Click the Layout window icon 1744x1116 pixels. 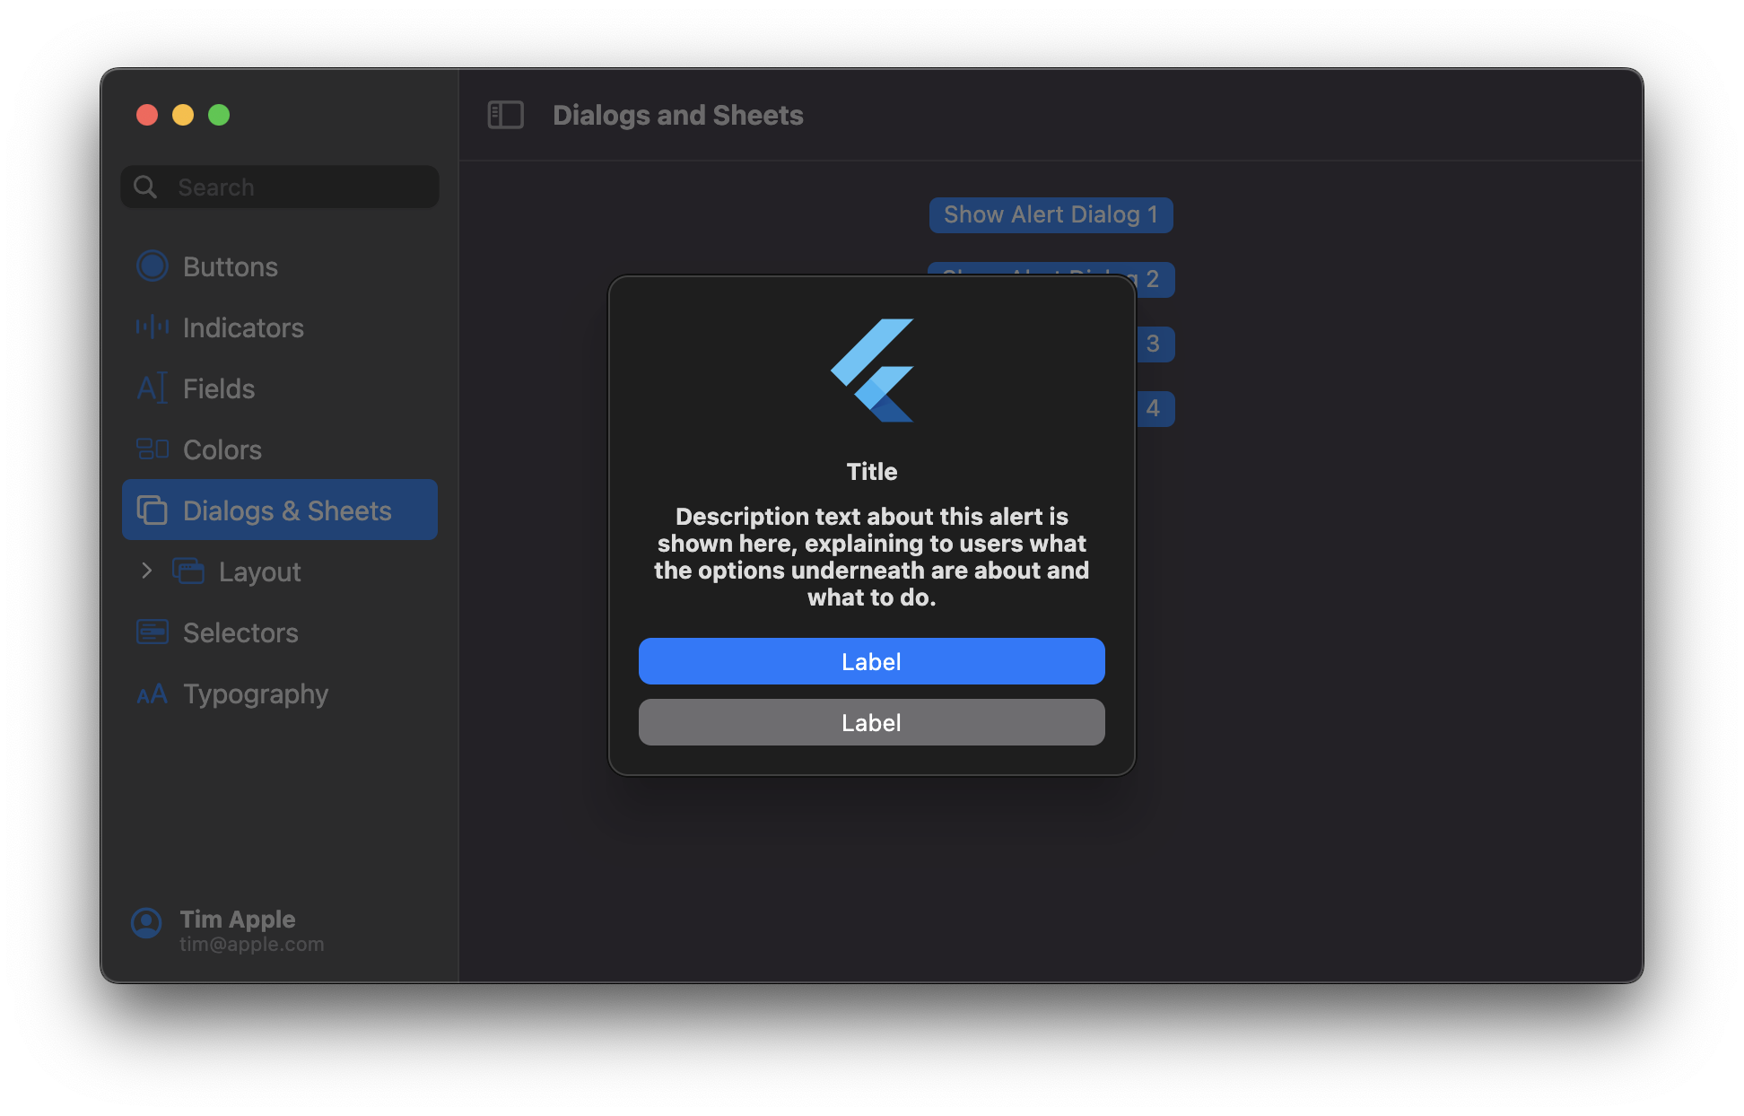tap(188, 571)
